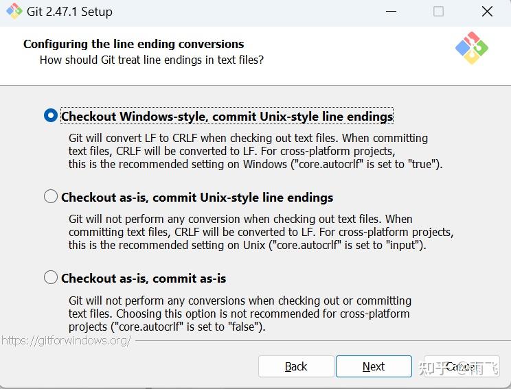Click the "Git 2.47.1 Setup" title text

[71, 12]
